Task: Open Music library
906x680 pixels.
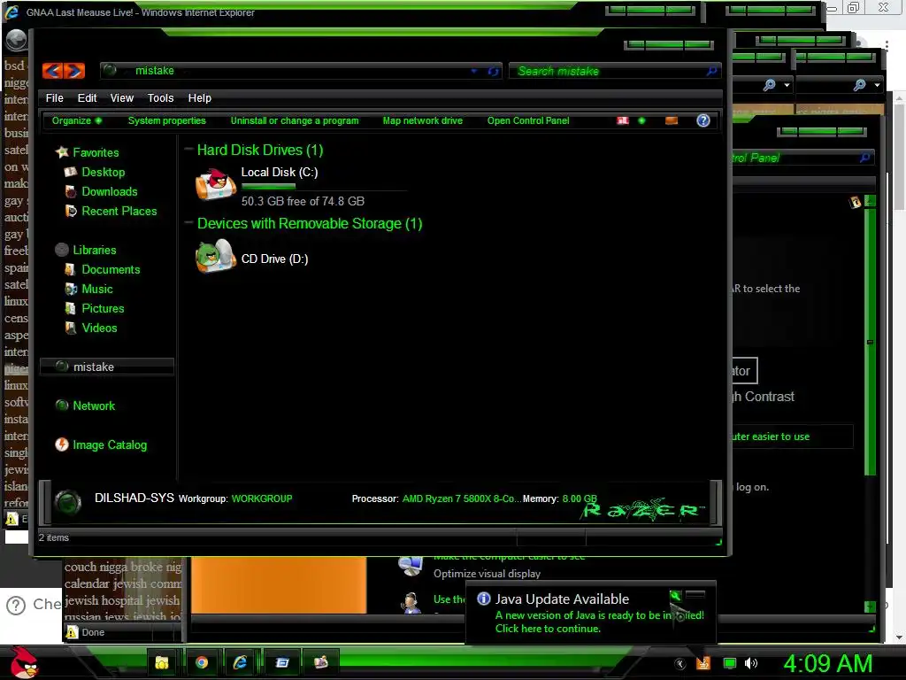Action: tap(97, 290)
